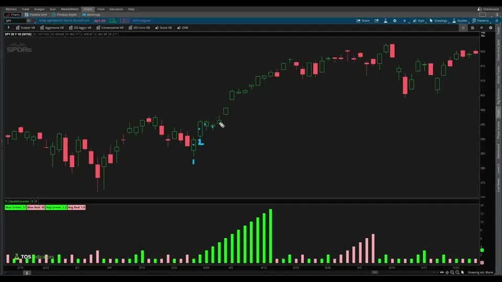Click the Max Green: 13 label

pyautogui.click(x=15, y=207)
